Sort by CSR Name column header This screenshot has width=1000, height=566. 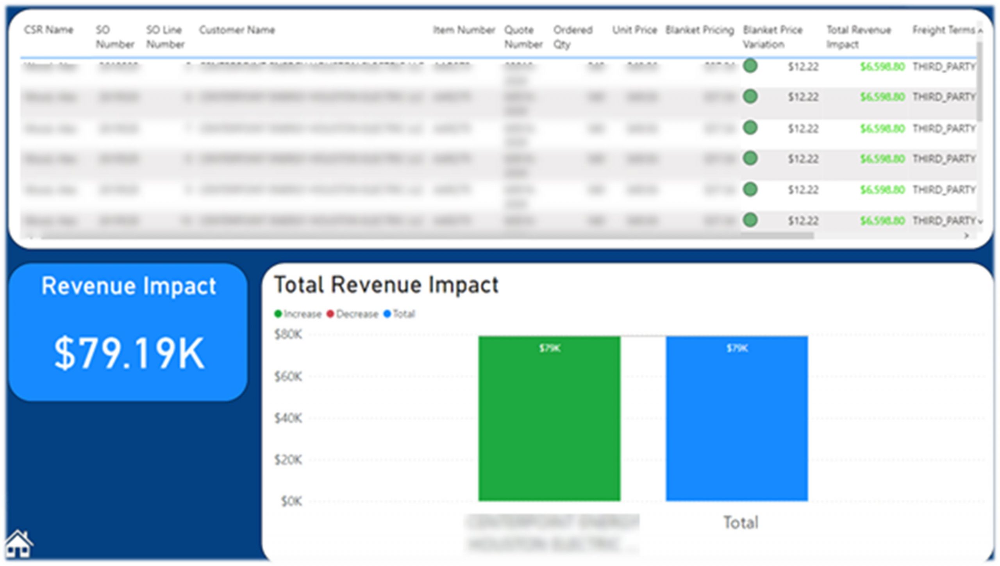(x=48, y=30)
